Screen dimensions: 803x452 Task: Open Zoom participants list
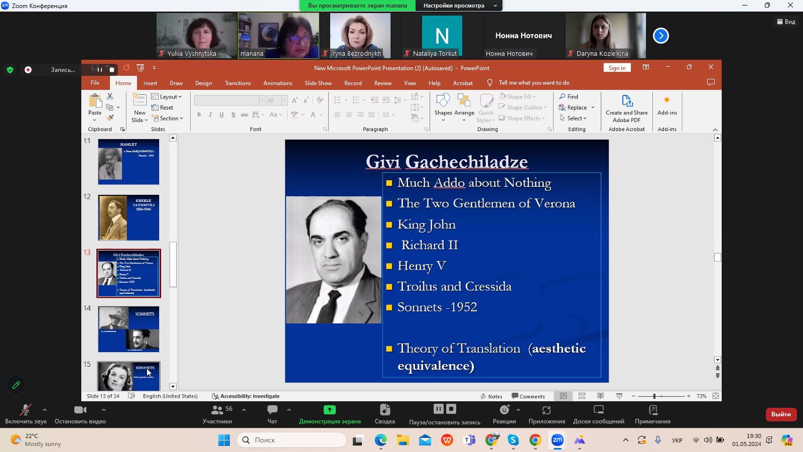[217, 414]
